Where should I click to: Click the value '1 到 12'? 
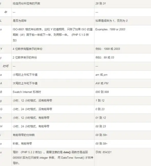pyautogui.click(x=100, y=100)
